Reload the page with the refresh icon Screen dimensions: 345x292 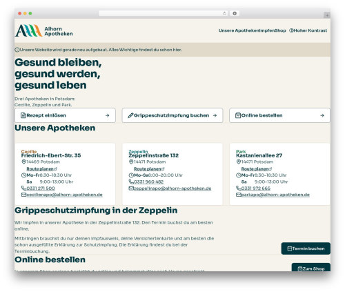click(224, 13)
